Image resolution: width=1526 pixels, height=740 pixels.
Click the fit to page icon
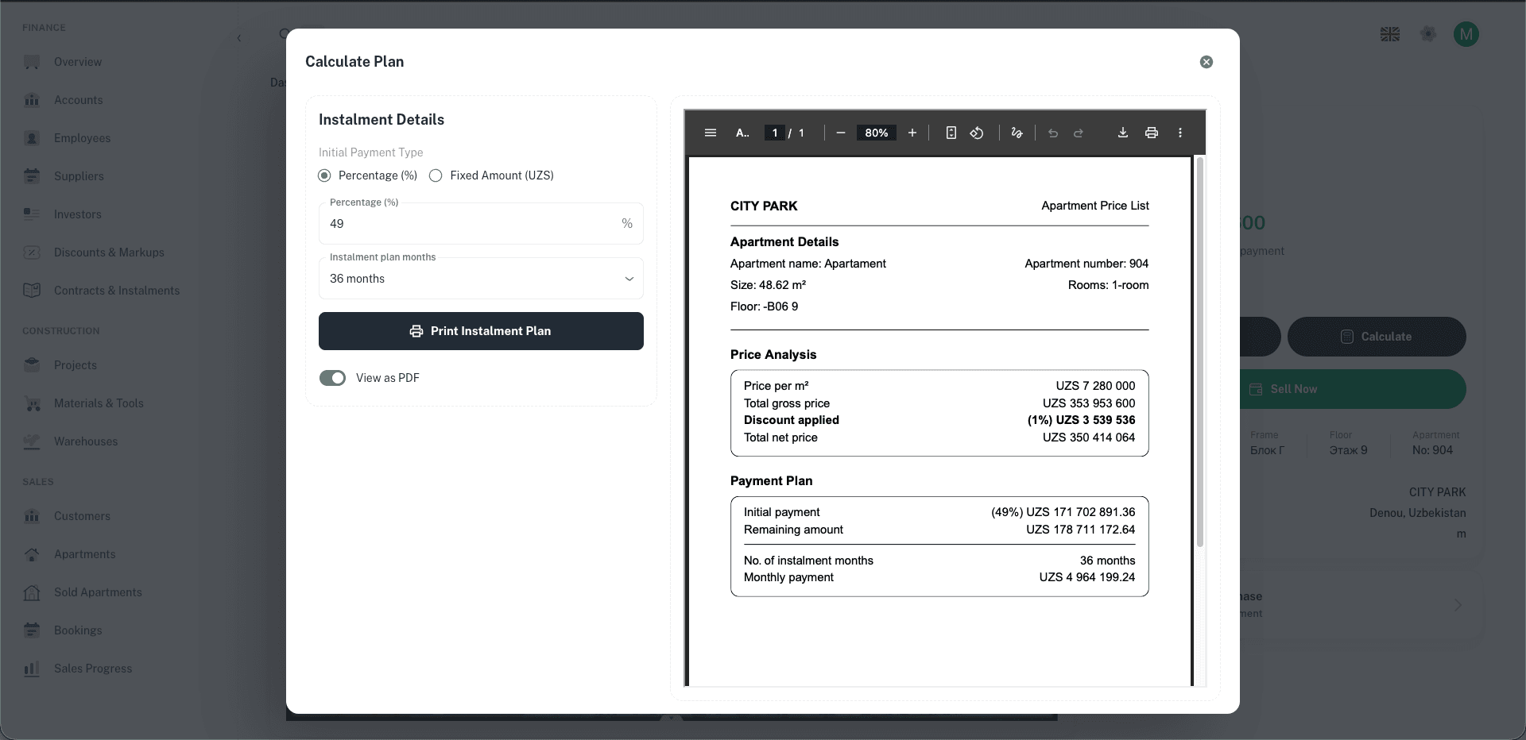pos(951,133)
